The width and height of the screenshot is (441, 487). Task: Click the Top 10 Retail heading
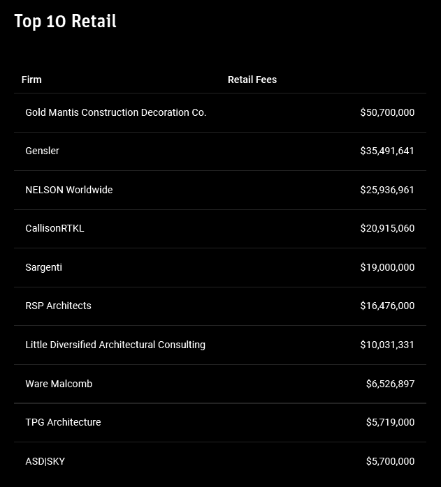coord(65,22)
